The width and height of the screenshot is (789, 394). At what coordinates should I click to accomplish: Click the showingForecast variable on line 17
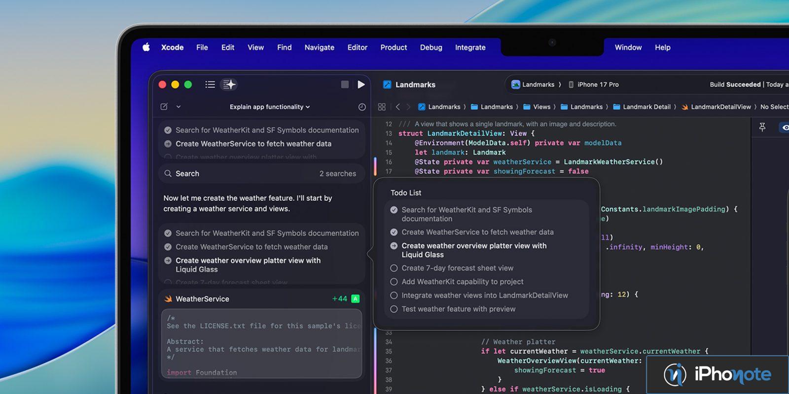coord(524,171)
